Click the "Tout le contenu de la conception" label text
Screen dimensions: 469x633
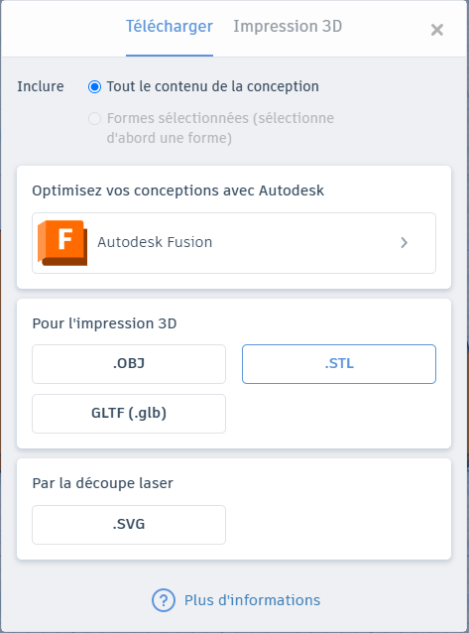click(213, 86)
